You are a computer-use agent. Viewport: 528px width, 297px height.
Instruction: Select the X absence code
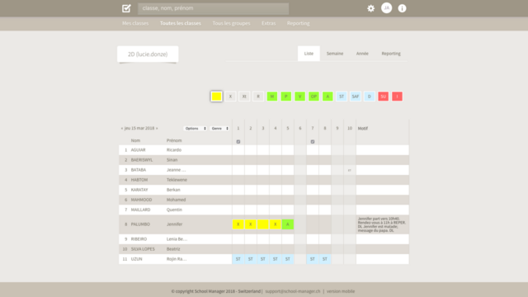click(x=230, y=97)
